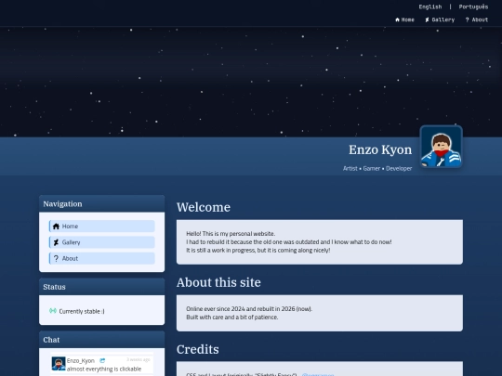Select Gallery in the sidebar Navigation panel
The width and height of the screenshot is (502, 376).
click(102, 242)
